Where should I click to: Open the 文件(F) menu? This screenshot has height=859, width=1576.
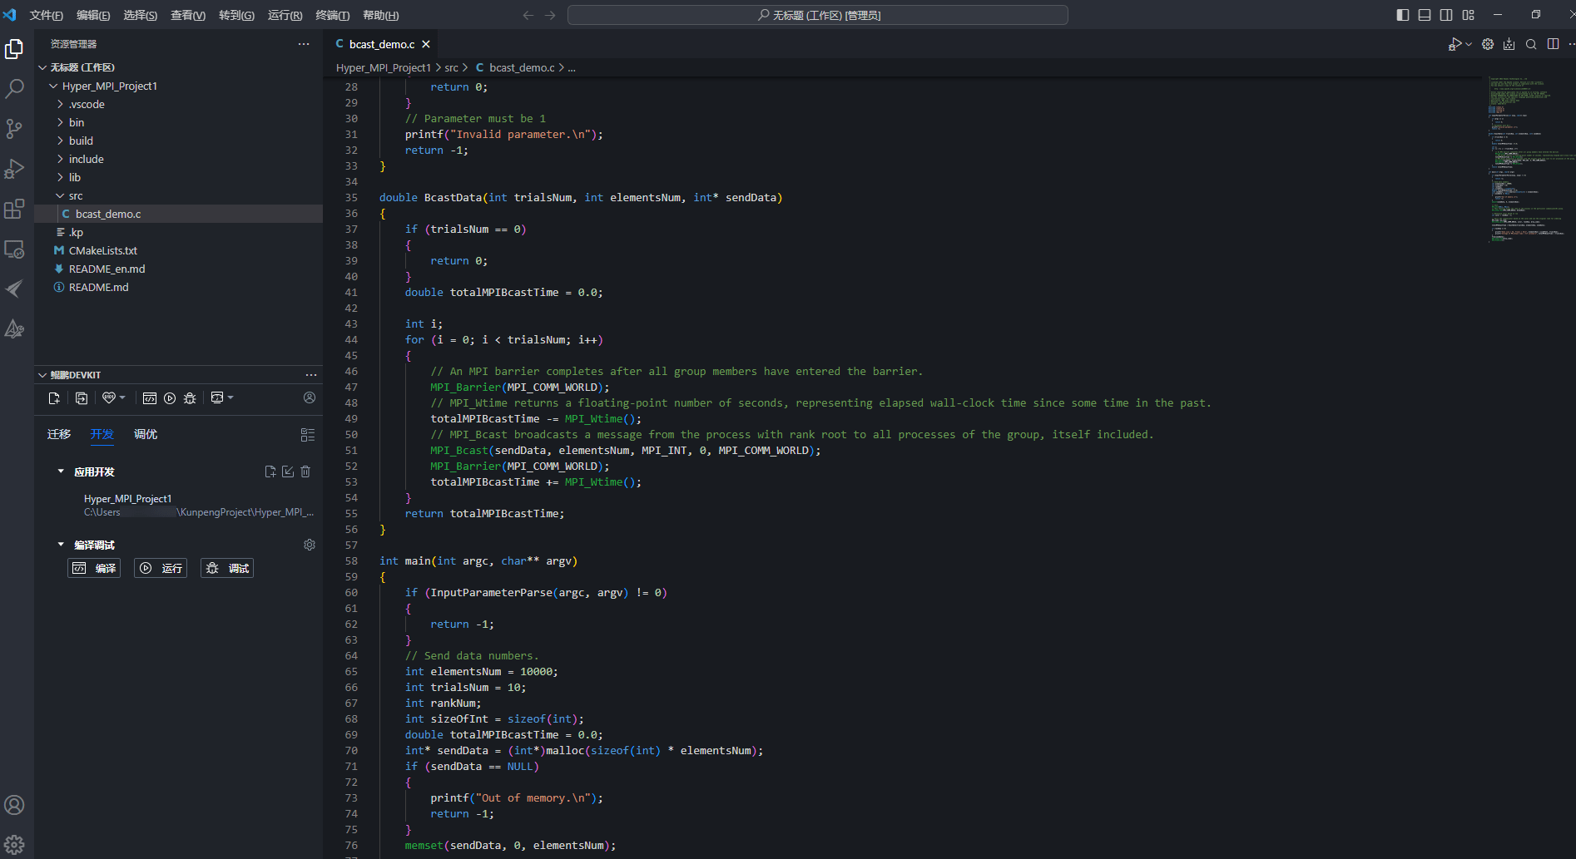pos(46,15)
